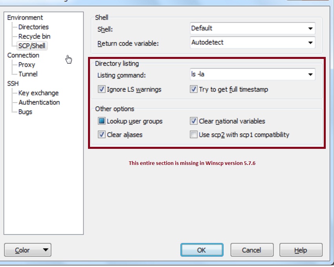Select the Environment category header
The height and width of the screenshot is (267, 334).
pos(25,17)
